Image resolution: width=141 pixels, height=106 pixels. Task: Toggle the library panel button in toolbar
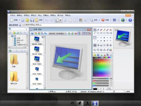tap(58, 20)
